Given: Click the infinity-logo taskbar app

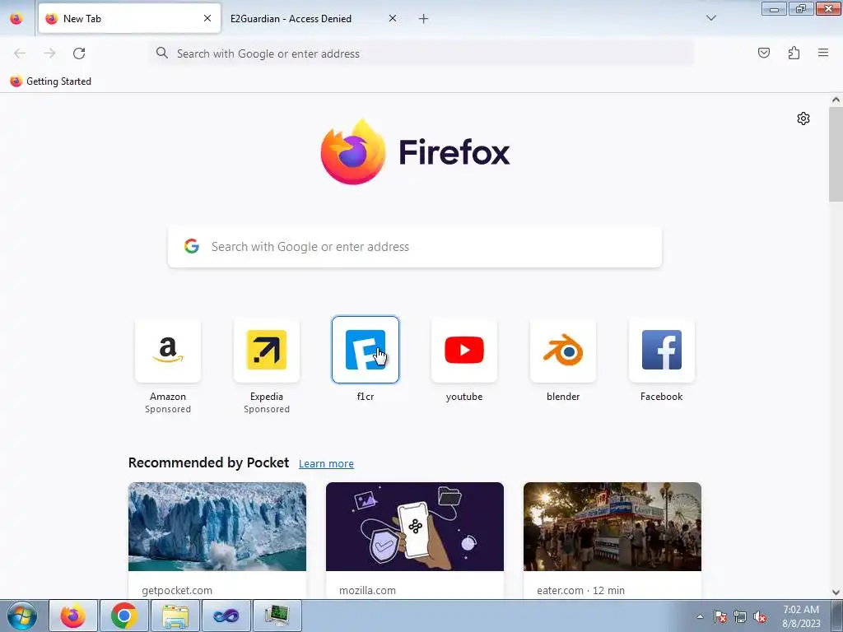Looking at the screenshot, I should [226, 616].
